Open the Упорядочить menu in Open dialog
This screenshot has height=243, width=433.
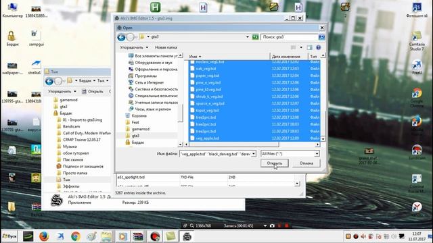(x=134, y=47)
